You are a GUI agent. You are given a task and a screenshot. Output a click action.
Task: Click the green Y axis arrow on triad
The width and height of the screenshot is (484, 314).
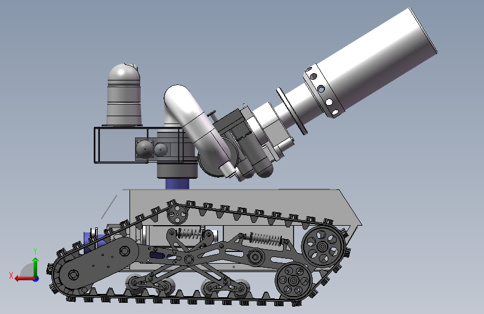36,267
